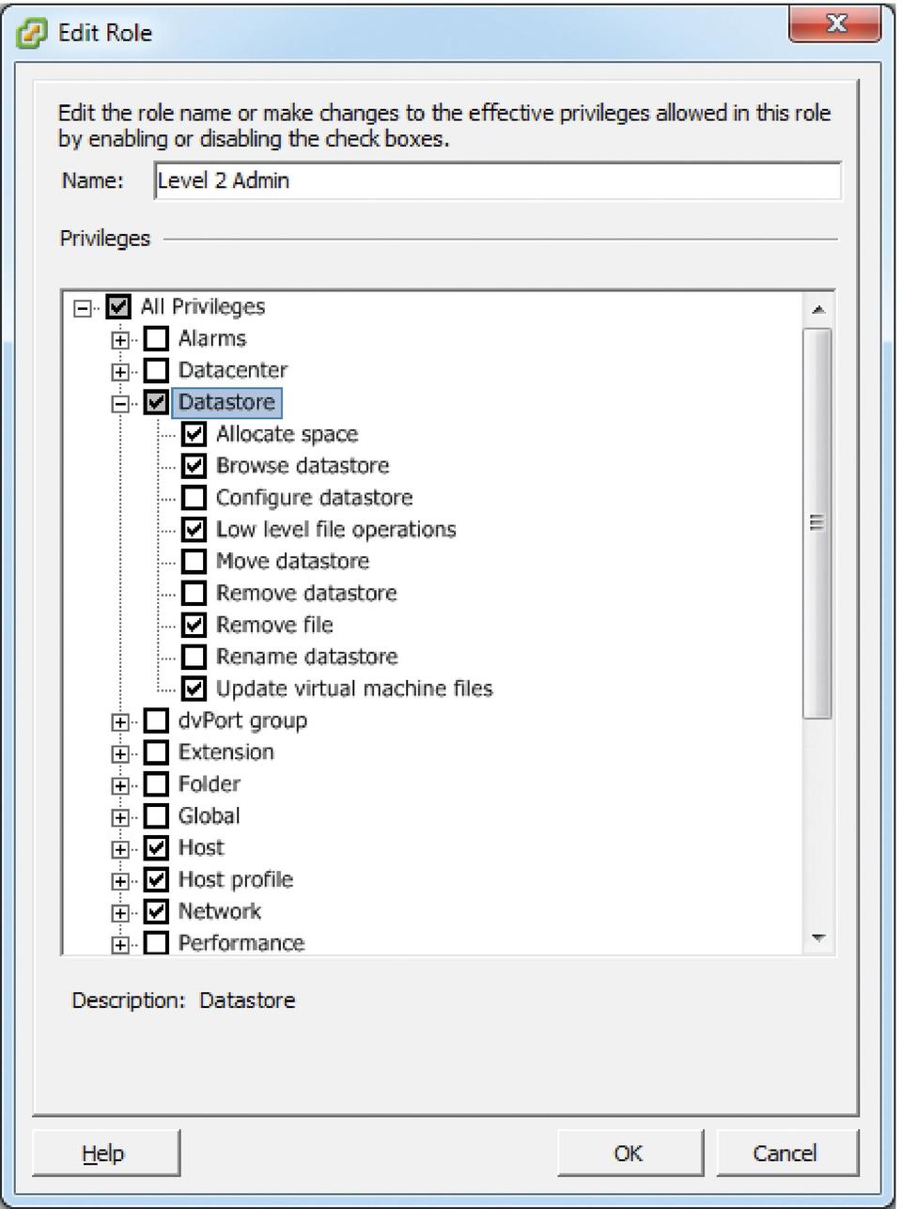Uncheck the Host checkbox

pos(156,848)
